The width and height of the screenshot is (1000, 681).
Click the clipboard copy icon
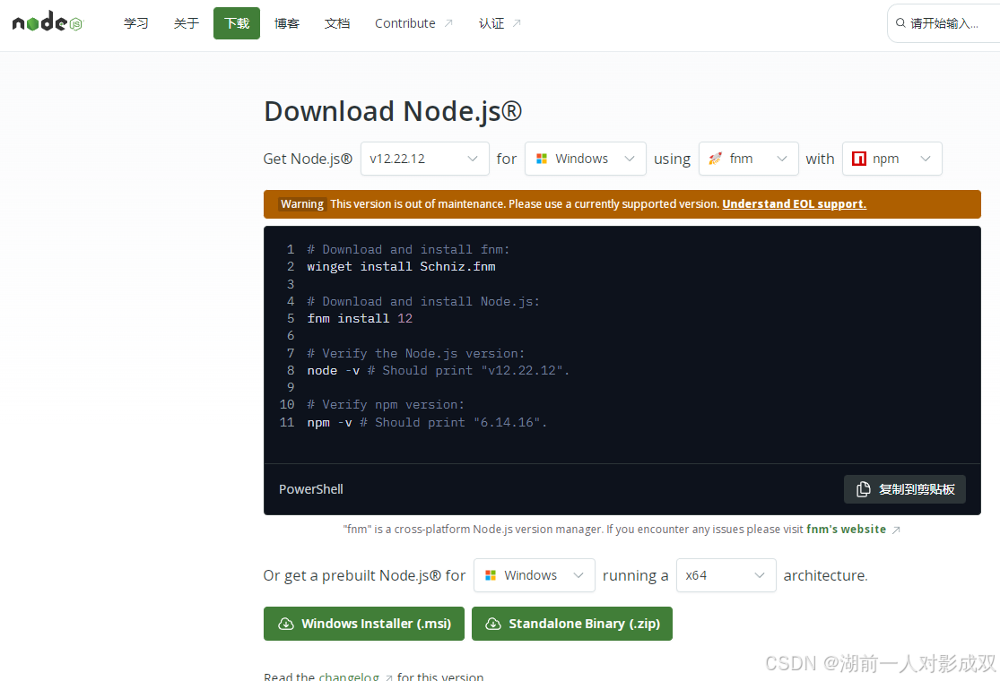coord(863,489)
